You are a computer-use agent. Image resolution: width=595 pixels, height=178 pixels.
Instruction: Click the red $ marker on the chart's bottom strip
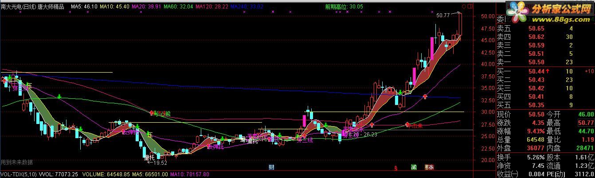[x=395, y=168]
